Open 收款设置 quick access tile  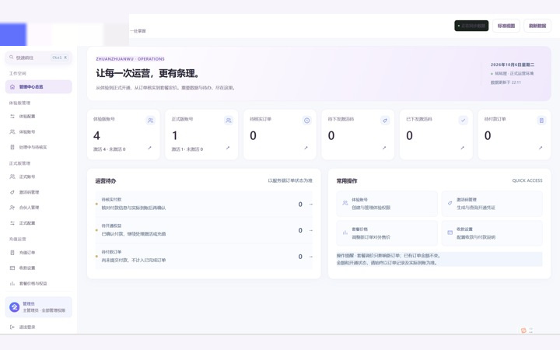[492, 233]
